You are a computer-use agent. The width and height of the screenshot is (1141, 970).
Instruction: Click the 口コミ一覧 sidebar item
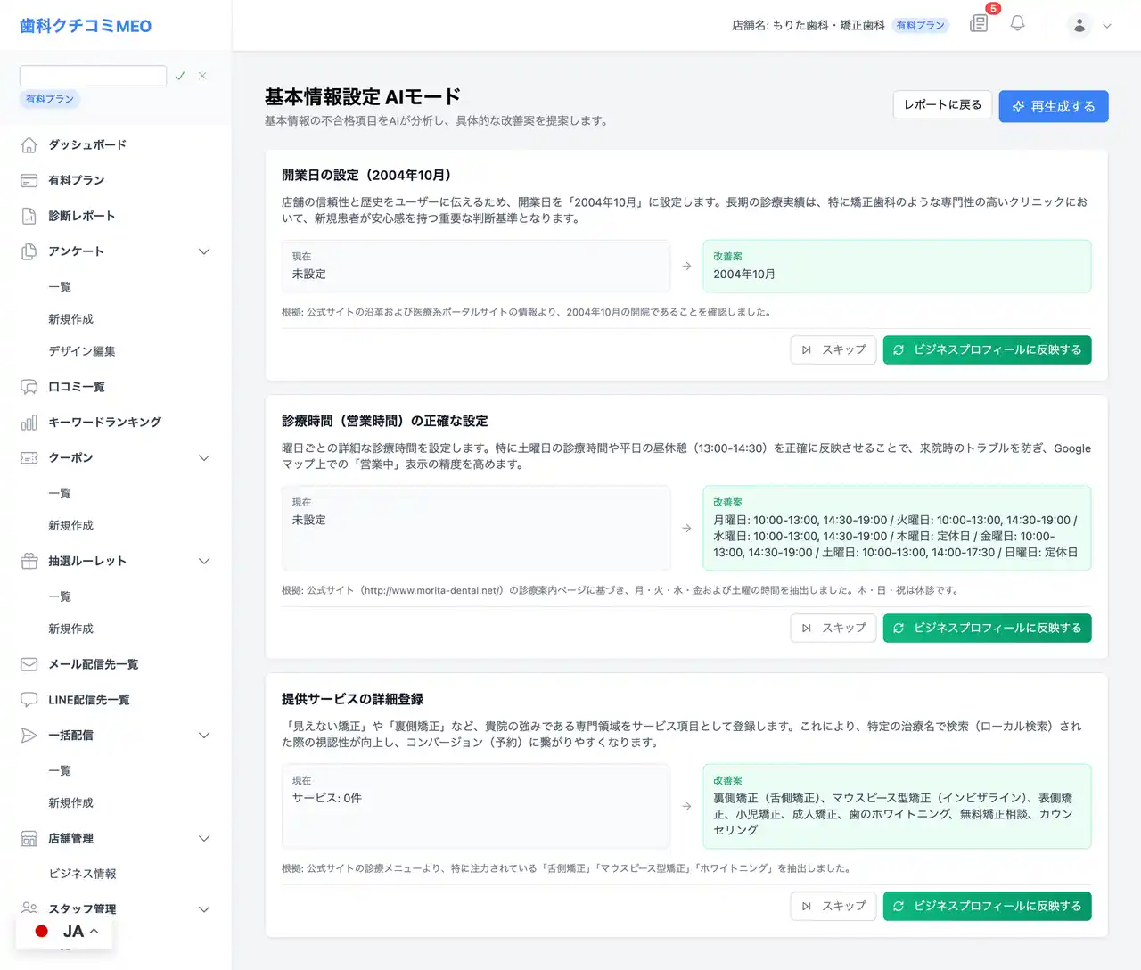tap(76, 387)
